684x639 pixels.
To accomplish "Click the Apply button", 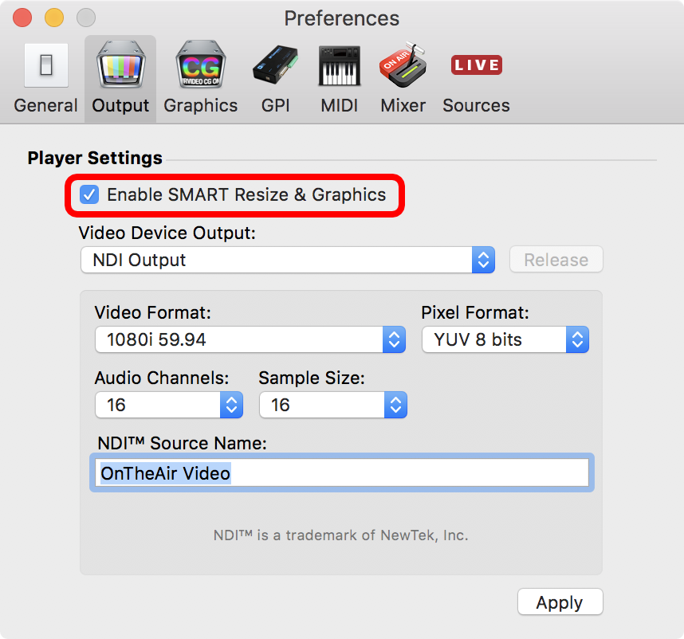I will click(560, 602).
